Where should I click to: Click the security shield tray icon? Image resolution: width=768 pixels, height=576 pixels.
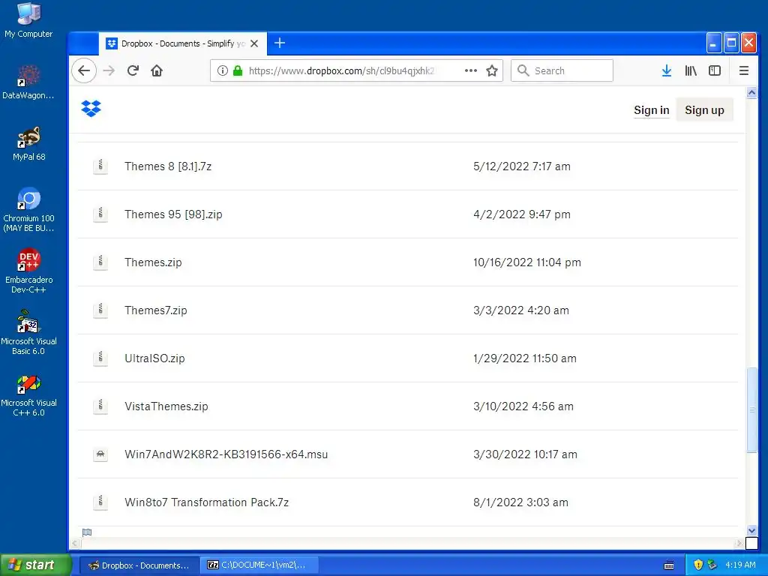coord(698,565)
